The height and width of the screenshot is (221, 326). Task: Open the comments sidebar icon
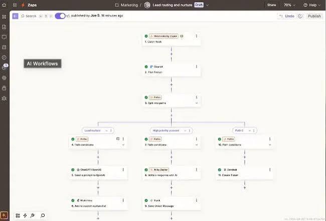click(x=4, y=37)
